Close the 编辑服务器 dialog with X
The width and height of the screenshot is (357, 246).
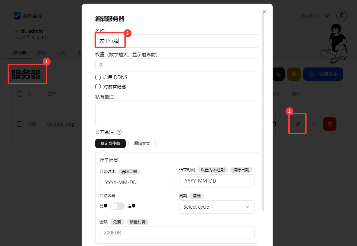[264, 12]
